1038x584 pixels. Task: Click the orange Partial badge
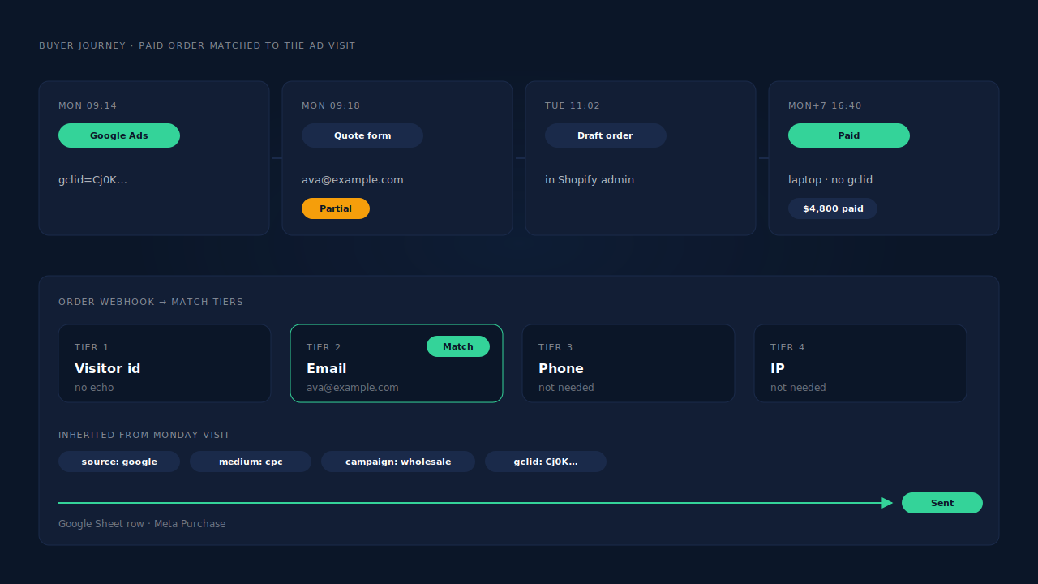pos(336,208)
